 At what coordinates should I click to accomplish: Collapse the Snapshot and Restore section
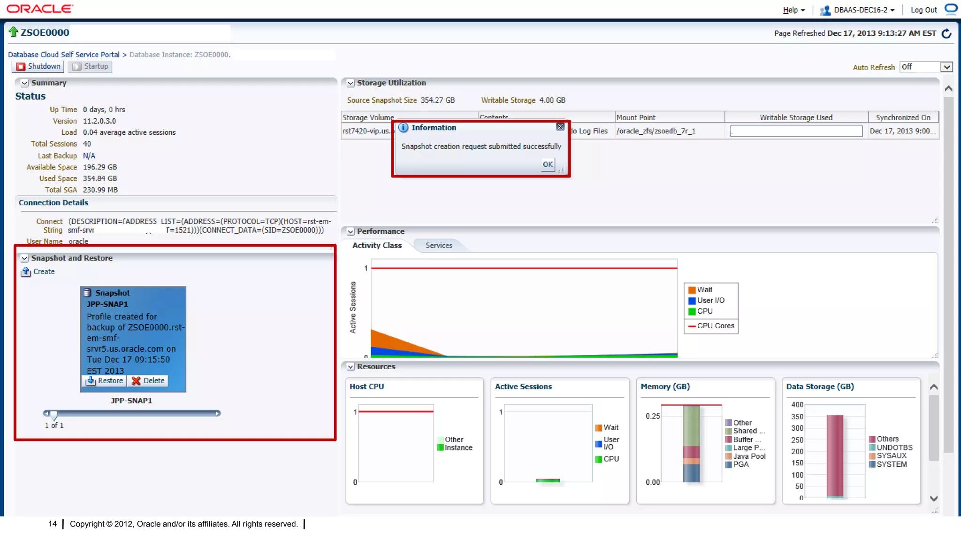click(x=24, y=258)
